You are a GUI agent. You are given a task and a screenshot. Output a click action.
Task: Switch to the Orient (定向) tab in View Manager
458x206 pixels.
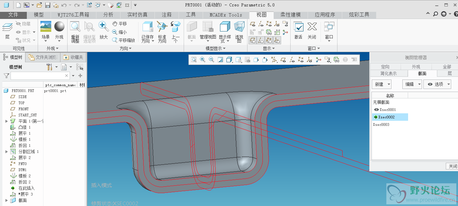[x=385, y=67]
